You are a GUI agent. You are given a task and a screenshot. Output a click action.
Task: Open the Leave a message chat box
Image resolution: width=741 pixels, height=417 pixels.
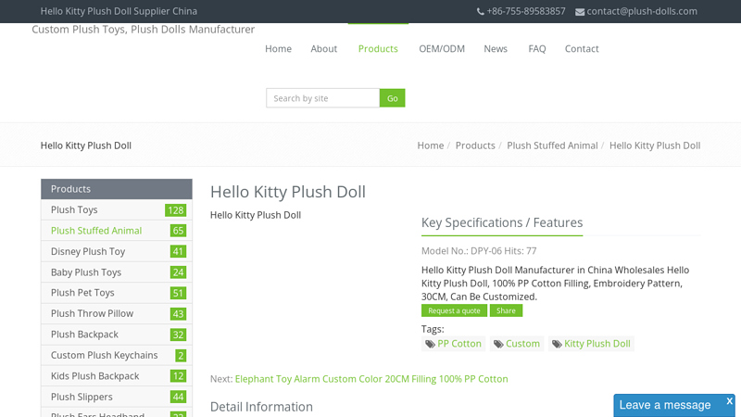pos(664,405)
